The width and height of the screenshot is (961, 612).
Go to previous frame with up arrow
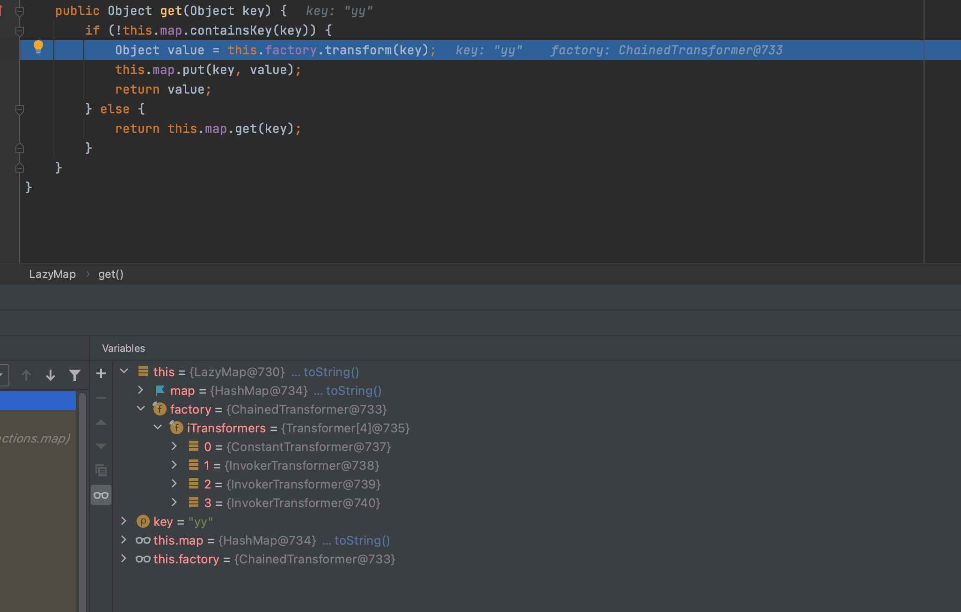[x=26, y=375]
